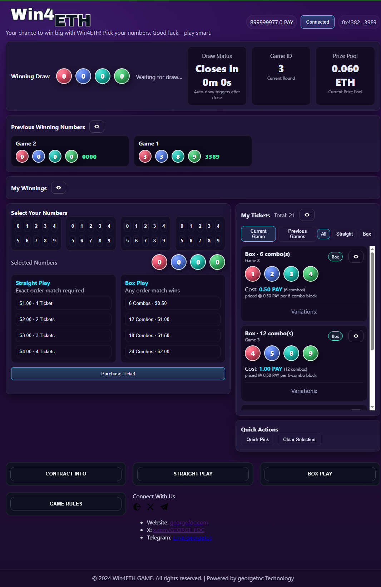Open georgefoc.com website link
Viewport: 381px width, 587px height.
pyautogui.click(x=189, y=523)
